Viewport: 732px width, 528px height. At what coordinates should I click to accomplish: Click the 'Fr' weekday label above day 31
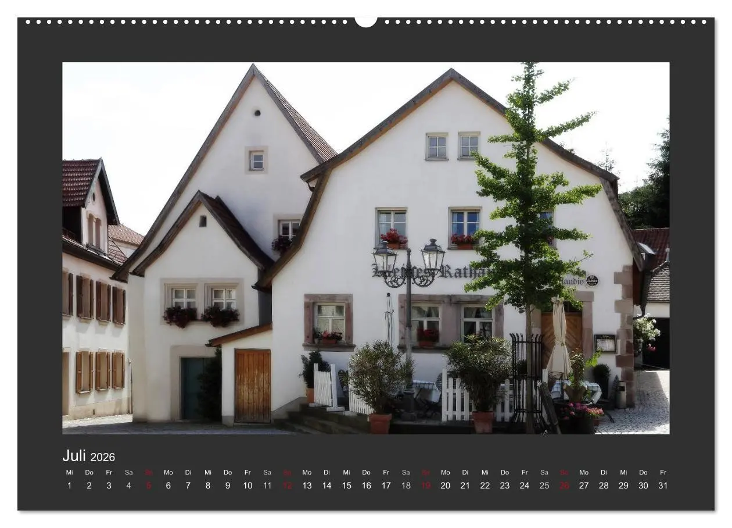[x=662, y=472]
